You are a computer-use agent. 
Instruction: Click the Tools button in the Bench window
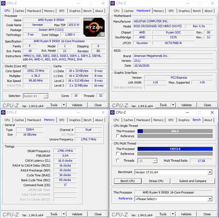[x=163, y=214]
